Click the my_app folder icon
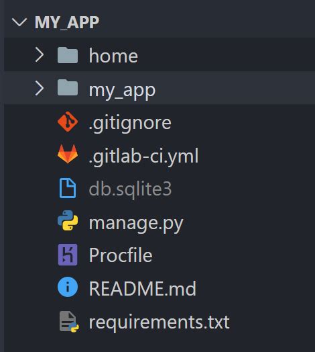Viewport: 315px width, 352px height. 68,87
